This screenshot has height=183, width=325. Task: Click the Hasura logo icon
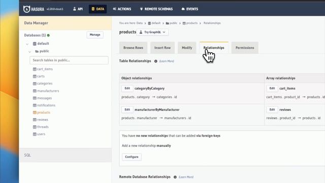click(26, 9)
